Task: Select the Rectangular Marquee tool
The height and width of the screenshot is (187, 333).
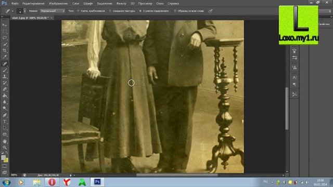Action: (x=5, y=32)
